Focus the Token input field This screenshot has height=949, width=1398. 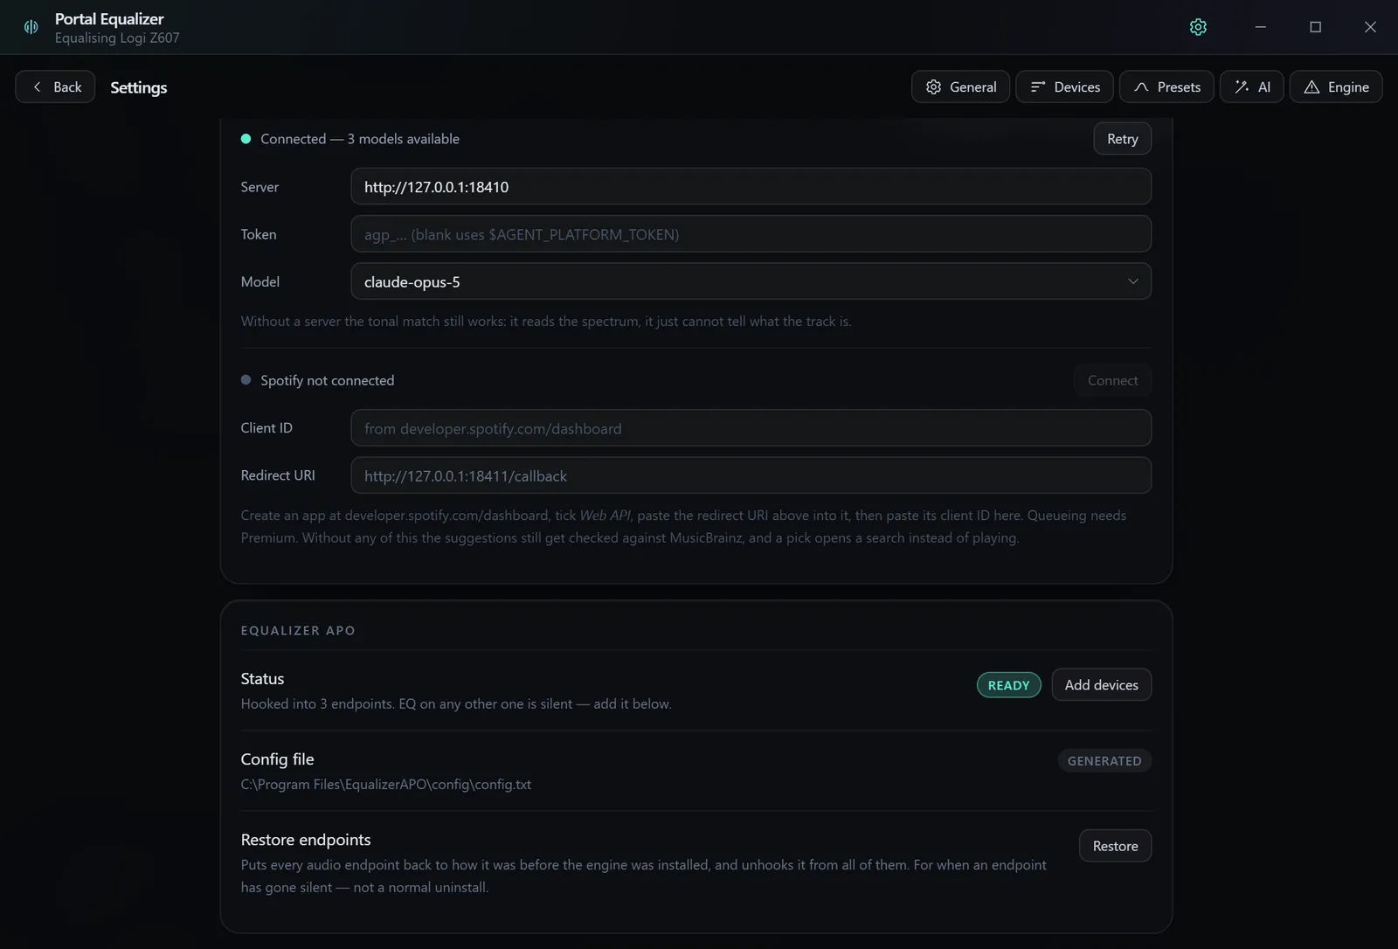(x=751, y=234)
